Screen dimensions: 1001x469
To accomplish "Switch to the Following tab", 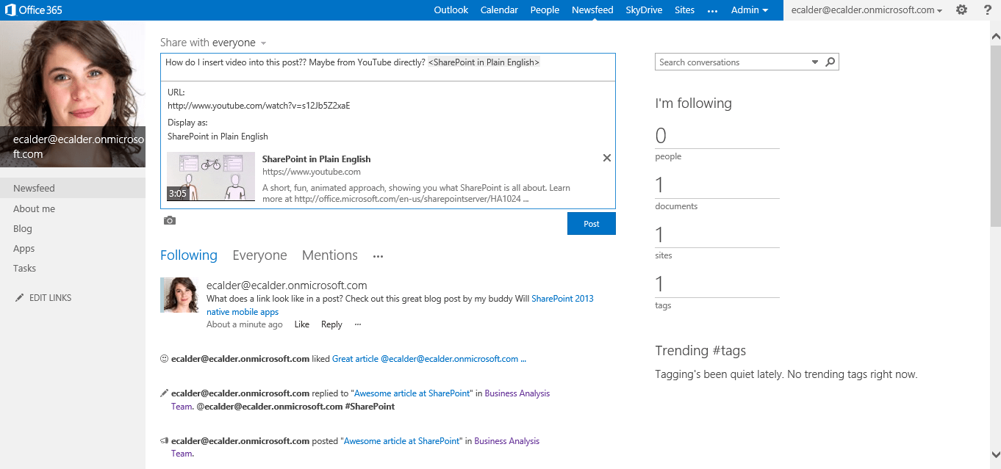I will (189, 255).
